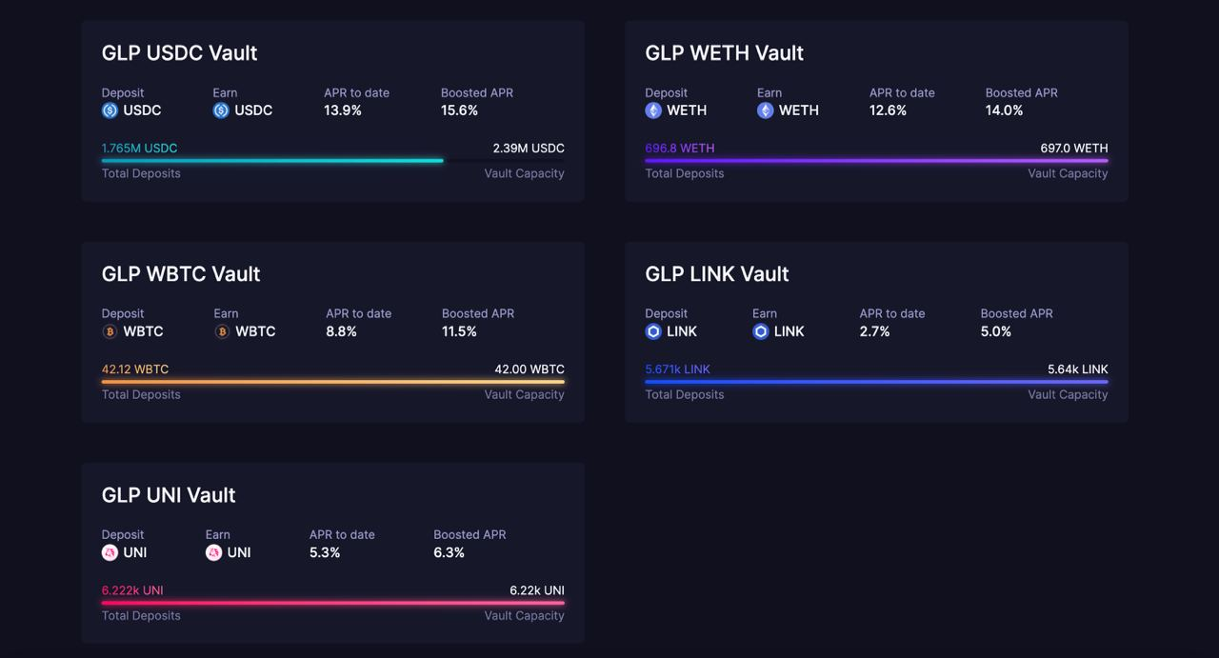This screenshot has width=1219, height=658.
Task: Select the GLP WBTC Vault heading
Action: point(181,274)
